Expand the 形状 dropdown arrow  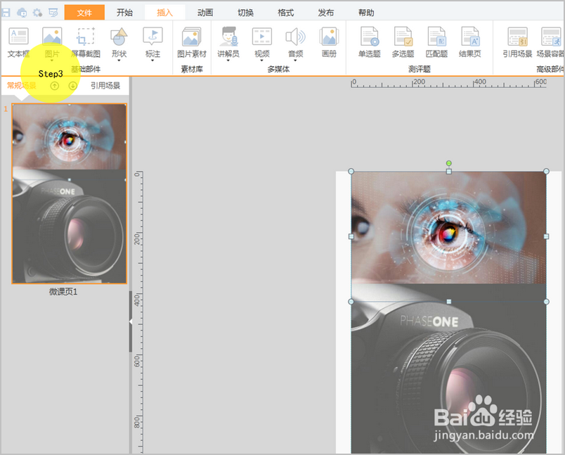coord(119,60)
